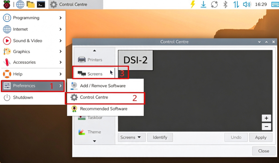This screenshot has height=163, width=279.
Task: Expand the Accessories submenu arrow
Action: [61, 62]
